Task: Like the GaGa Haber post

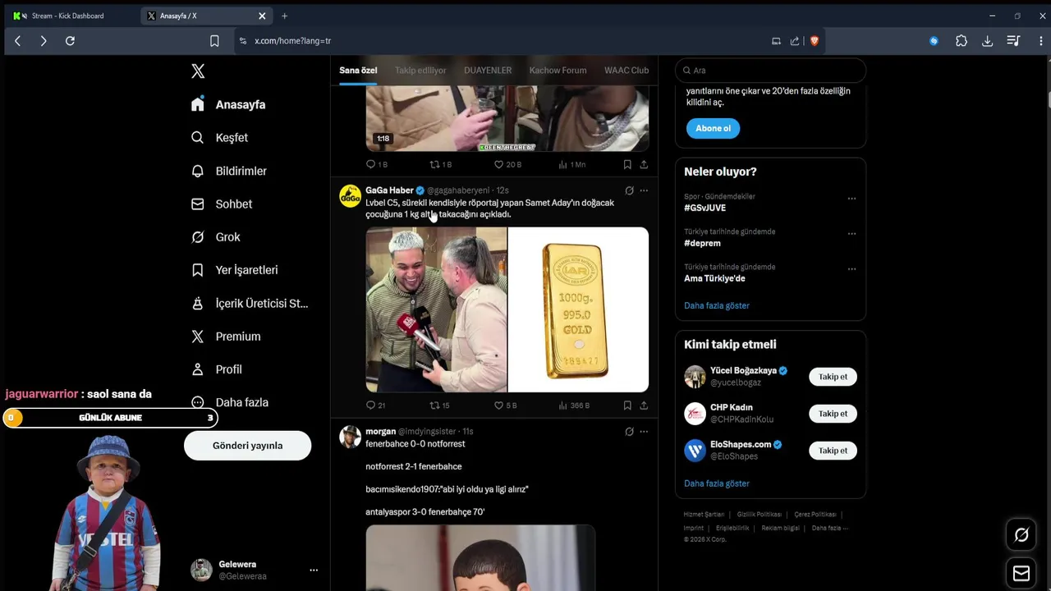Action: point(505,405)
